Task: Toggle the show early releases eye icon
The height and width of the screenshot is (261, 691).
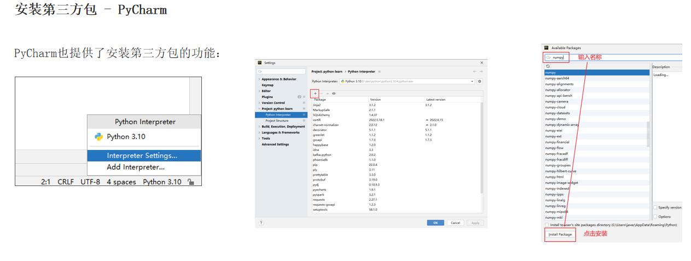Action: click(334, 93)
